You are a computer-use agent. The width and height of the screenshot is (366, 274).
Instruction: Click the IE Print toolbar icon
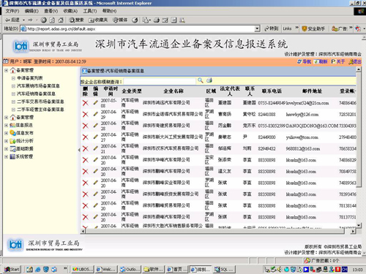(x=157, y=20)
